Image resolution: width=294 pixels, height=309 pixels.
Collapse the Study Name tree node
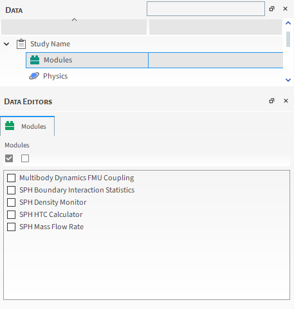6,44
